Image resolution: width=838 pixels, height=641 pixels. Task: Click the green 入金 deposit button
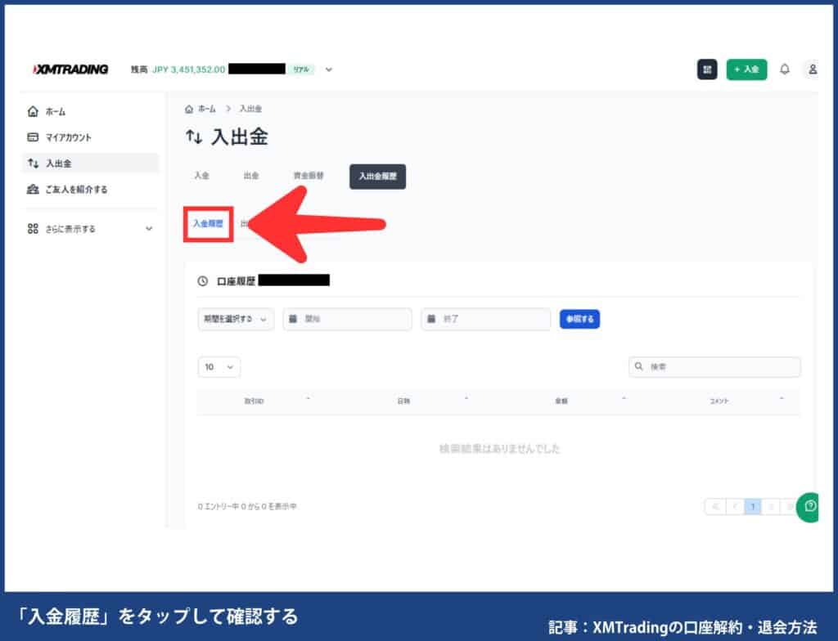click(746, 69)
